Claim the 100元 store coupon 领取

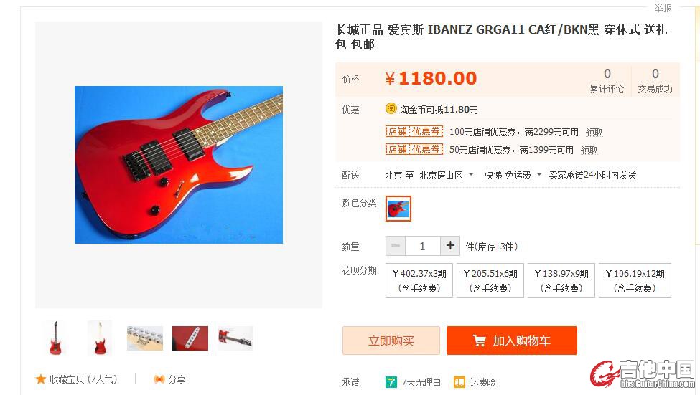(594, 133)
